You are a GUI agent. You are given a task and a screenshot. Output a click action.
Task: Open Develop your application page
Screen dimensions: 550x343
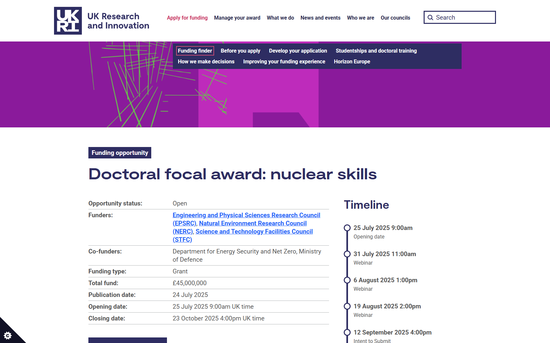[x=298, y=51]
